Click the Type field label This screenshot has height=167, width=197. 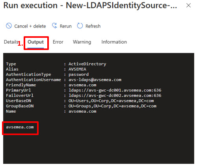[x=11, y=64]
